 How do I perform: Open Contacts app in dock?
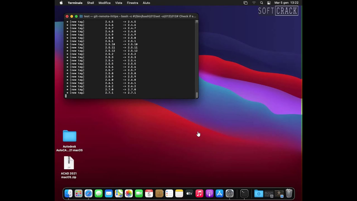[159, 193]
